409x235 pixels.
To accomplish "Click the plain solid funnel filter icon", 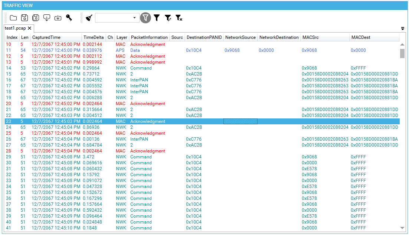I will [x=157, y=18].
